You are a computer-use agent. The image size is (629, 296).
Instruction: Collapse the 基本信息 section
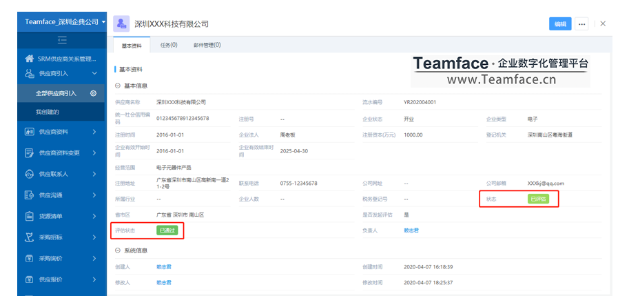(118, 86)
